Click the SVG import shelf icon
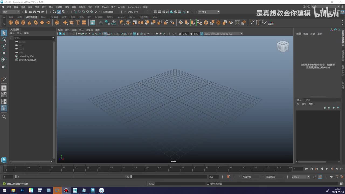This screenshot has width=345, height=194. (x=84, y=23)
